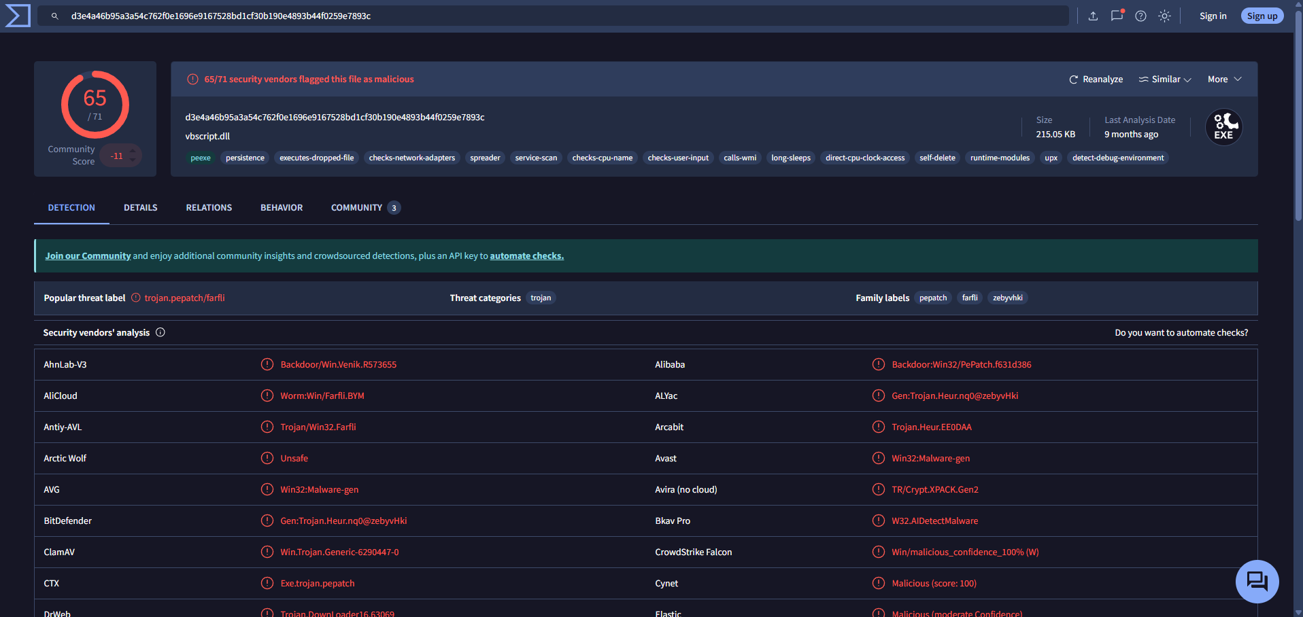Click the alert icon beside Backdoor/Win.Venik.R573655
Image resolution: width=1303 pixels, height=617 pixels.
coord(267,364)
